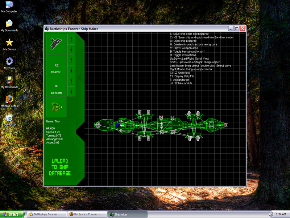
Task: Open My Tools gear icon
Action: tap(9, 64)
